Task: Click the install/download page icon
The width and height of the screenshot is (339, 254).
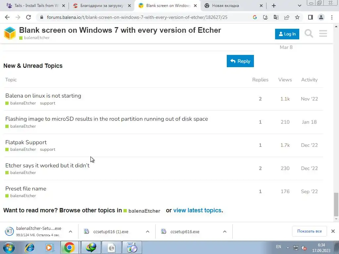Action: (265, 17)
